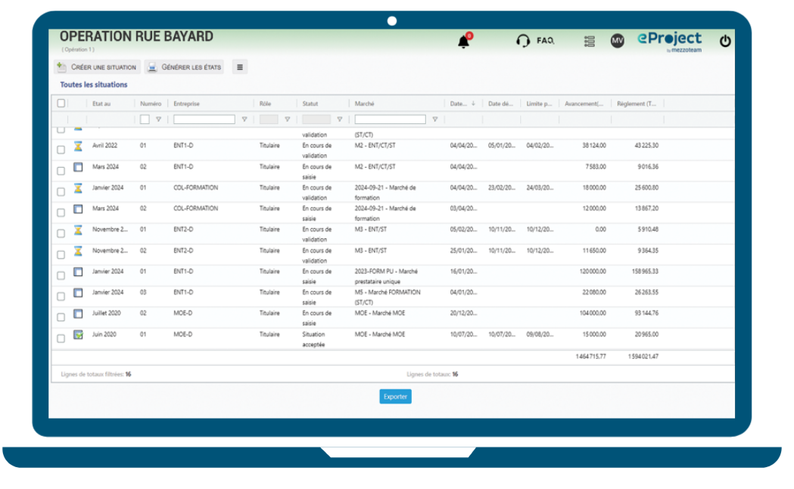Click hourglass icon on Janvier 2024 COL-FORMATION 01 row

78,188
